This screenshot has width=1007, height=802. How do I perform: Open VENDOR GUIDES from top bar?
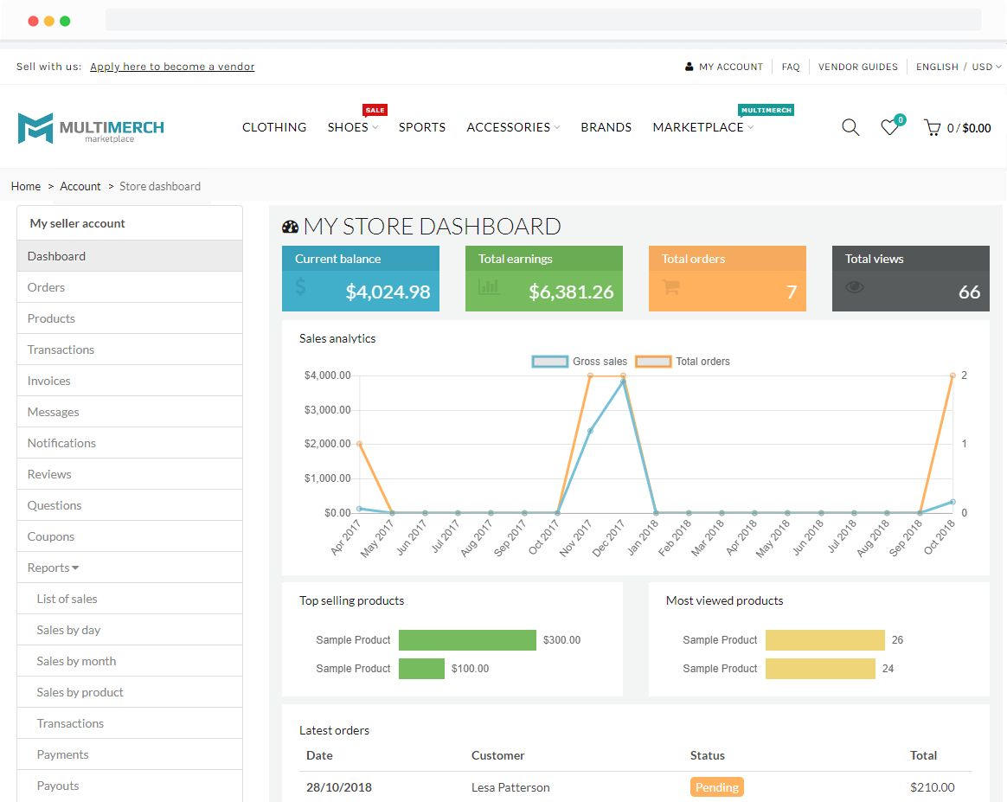(x=857, y=66)
